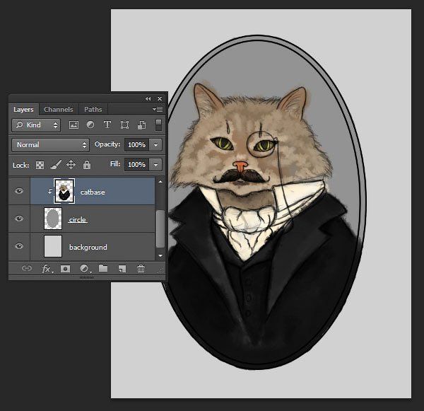Add a layer style with fx
Image resolution: width=424 pixels, height=411 pixels.
pyautogui.click(x=47, y=269)
